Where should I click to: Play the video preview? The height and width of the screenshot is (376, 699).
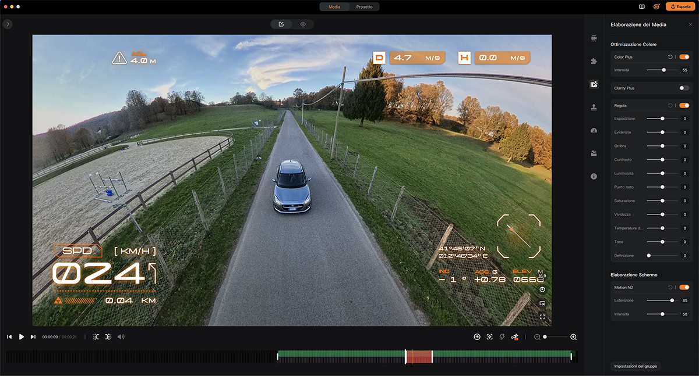22,337
